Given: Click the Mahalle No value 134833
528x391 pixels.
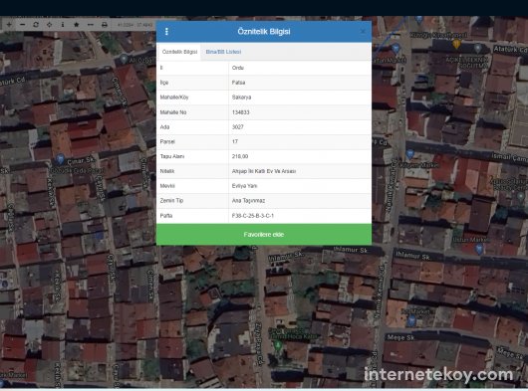Looking at the screenshot, I should pos(240,112).
